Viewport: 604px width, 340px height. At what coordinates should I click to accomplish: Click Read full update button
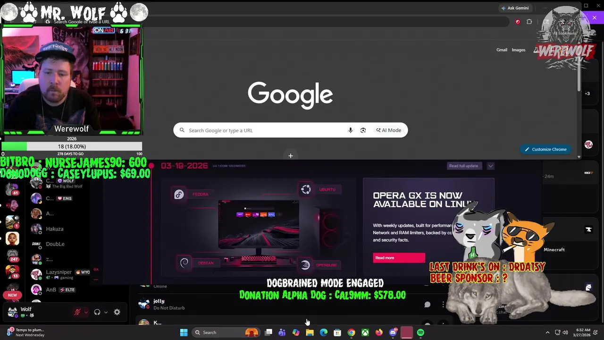(x=463, y=166)
